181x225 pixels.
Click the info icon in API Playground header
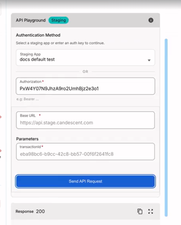click(151, 20)
